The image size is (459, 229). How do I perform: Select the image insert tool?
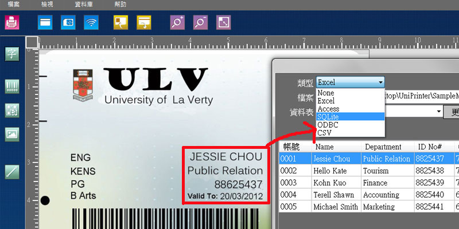12,135
